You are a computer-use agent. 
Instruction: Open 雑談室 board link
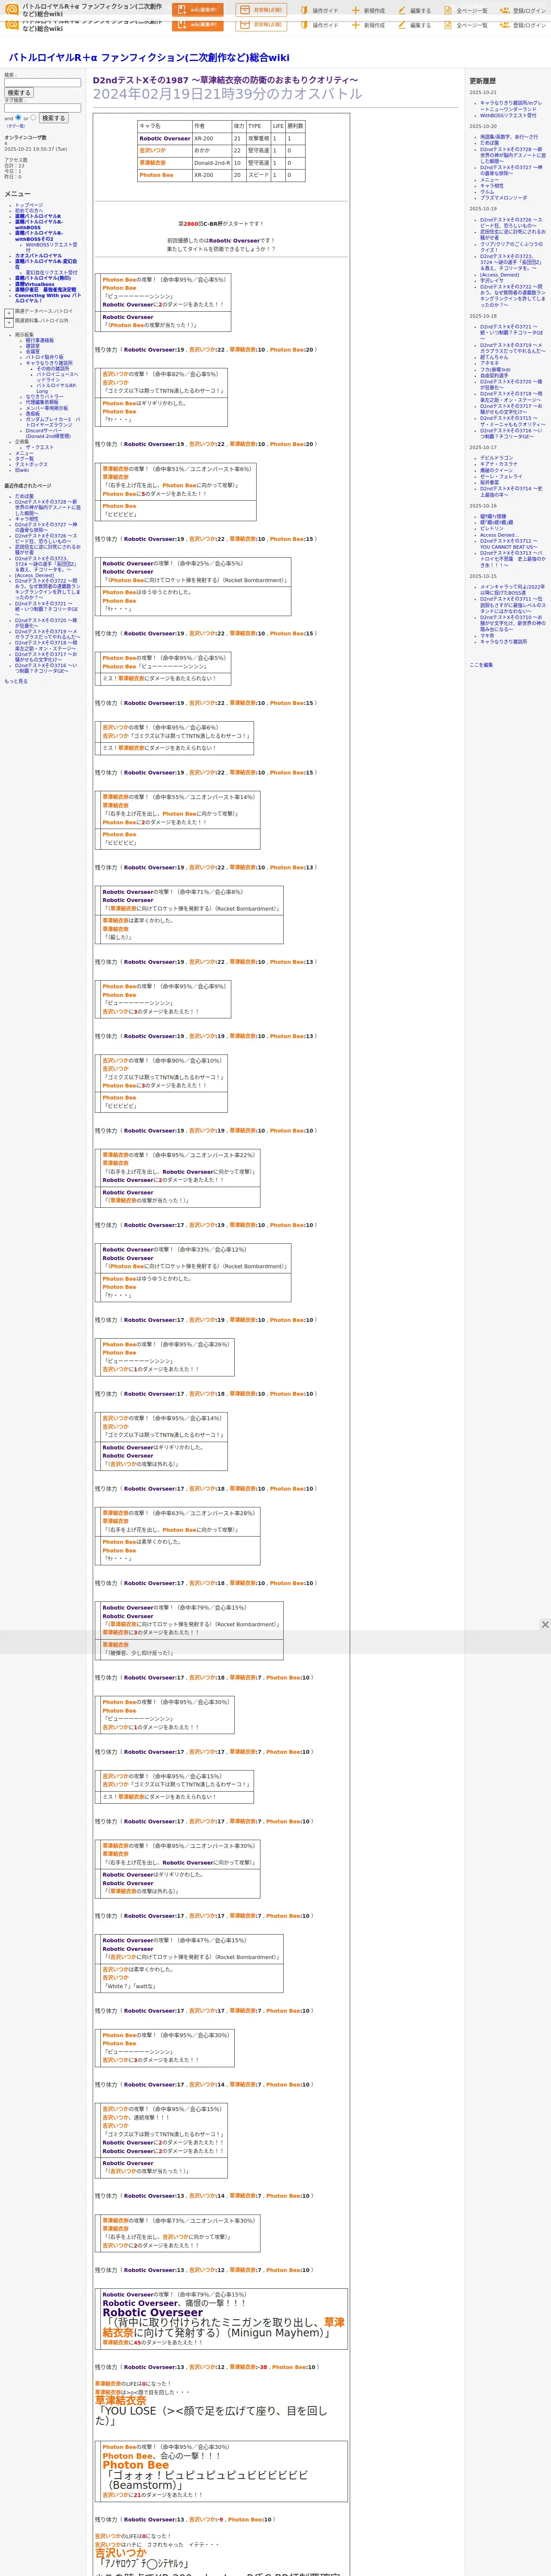point(33,347)
